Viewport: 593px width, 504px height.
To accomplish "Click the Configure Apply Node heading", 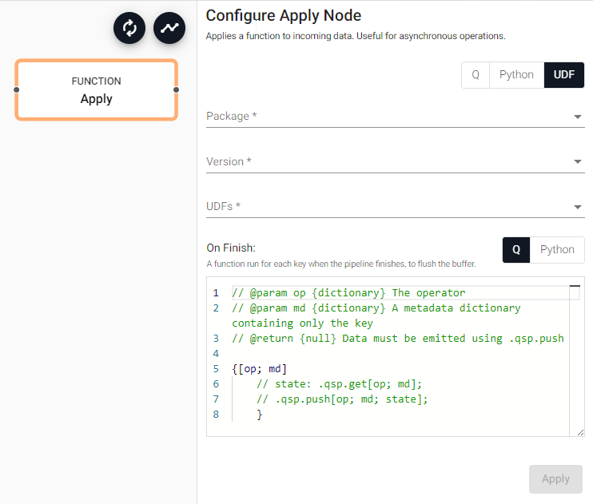I will tap(283, 16).
